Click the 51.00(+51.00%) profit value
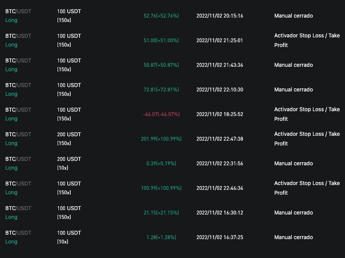Viewport: 345px width, 258px height. point(161,40)
